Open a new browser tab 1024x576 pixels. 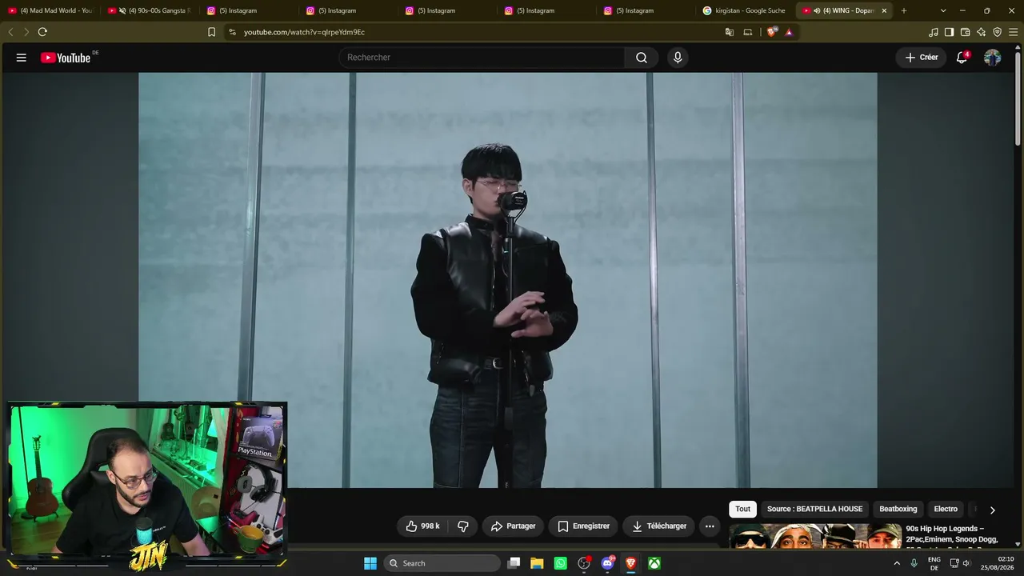tap(904, 10)
